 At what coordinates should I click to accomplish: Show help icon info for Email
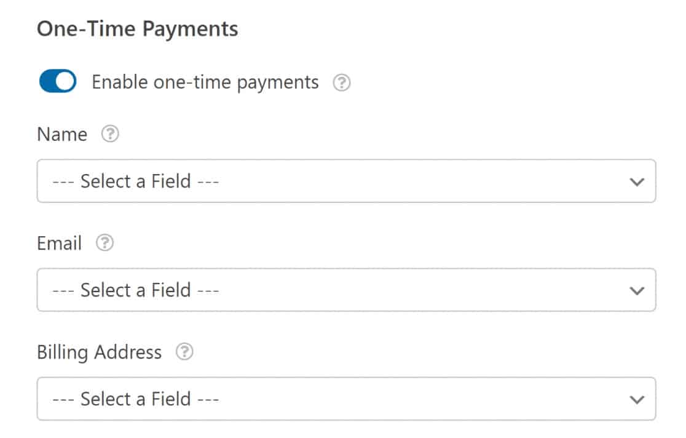click(x=104, y=244)
